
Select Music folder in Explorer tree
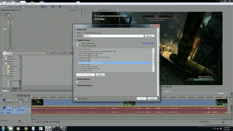click(x=11, y=74)
